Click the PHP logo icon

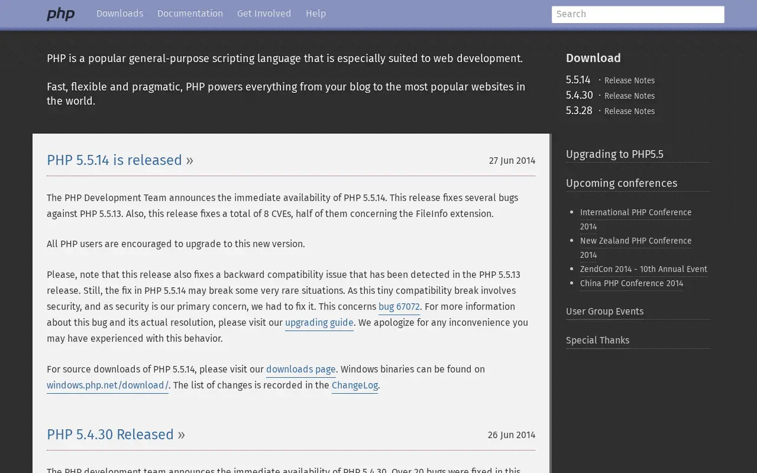coord(61,14)
